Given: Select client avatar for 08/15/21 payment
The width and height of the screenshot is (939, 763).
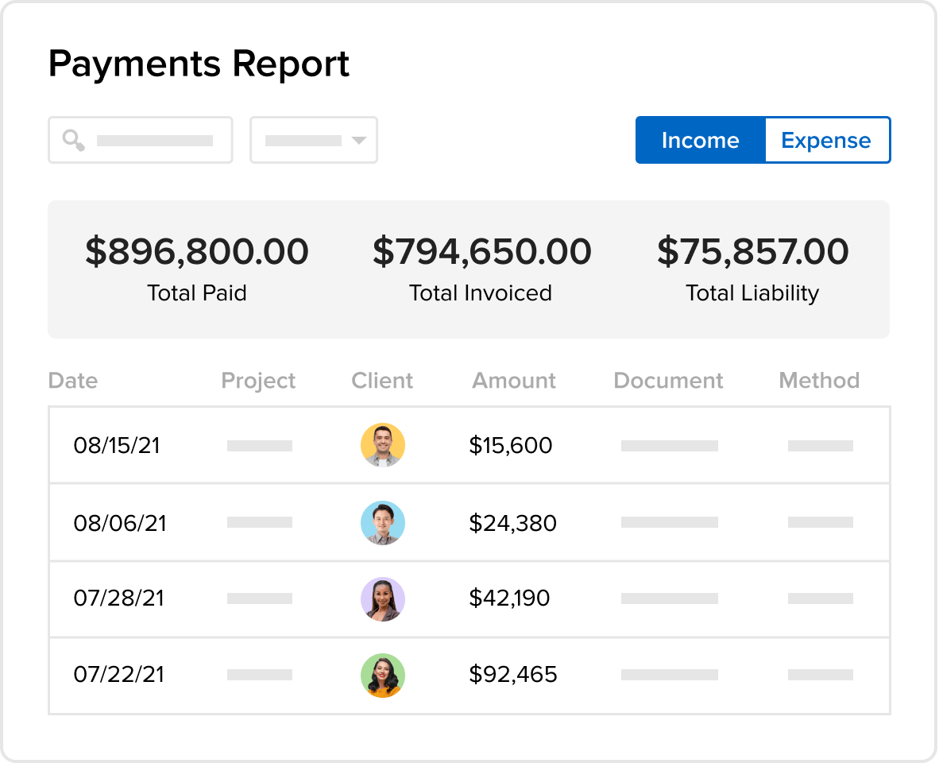Looking at the screenshot, I should [383, 445].
